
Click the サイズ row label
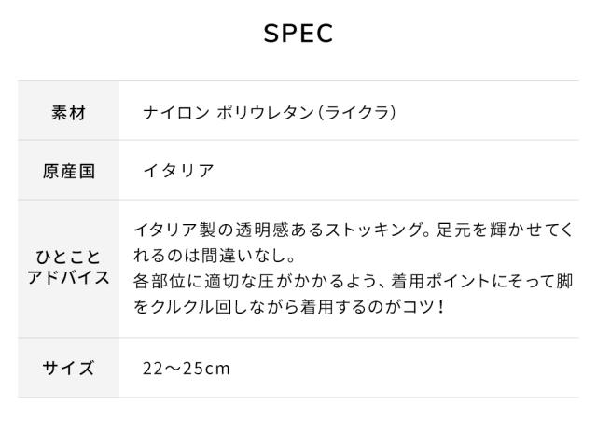coord(68,368)
